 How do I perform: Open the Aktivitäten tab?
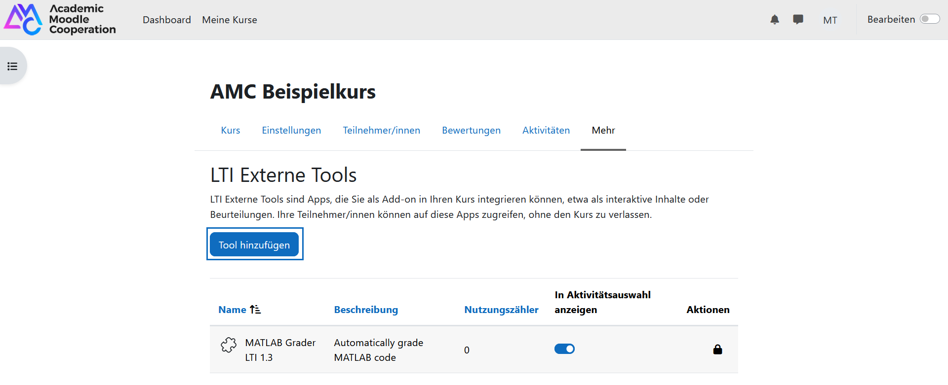[x=546, y=130]
